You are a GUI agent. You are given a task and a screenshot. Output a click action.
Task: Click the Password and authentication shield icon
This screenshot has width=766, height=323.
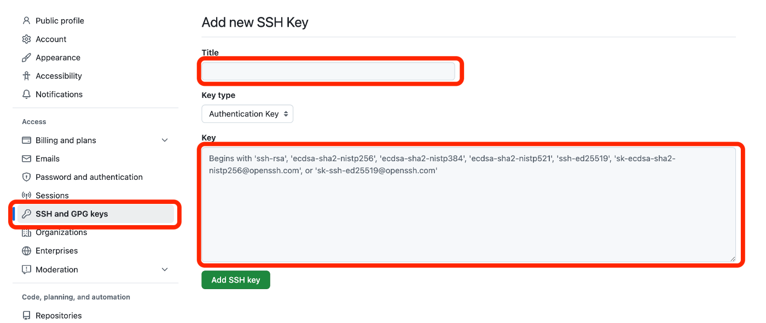click(26, 177)
